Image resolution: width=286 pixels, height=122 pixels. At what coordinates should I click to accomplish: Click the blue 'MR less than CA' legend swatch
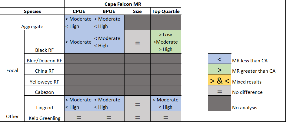point(220,60)
